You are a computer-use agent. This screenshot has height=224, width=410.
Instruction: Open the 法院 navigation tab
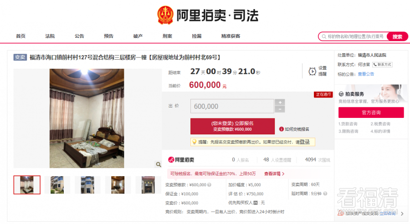[x=50, y=36]
